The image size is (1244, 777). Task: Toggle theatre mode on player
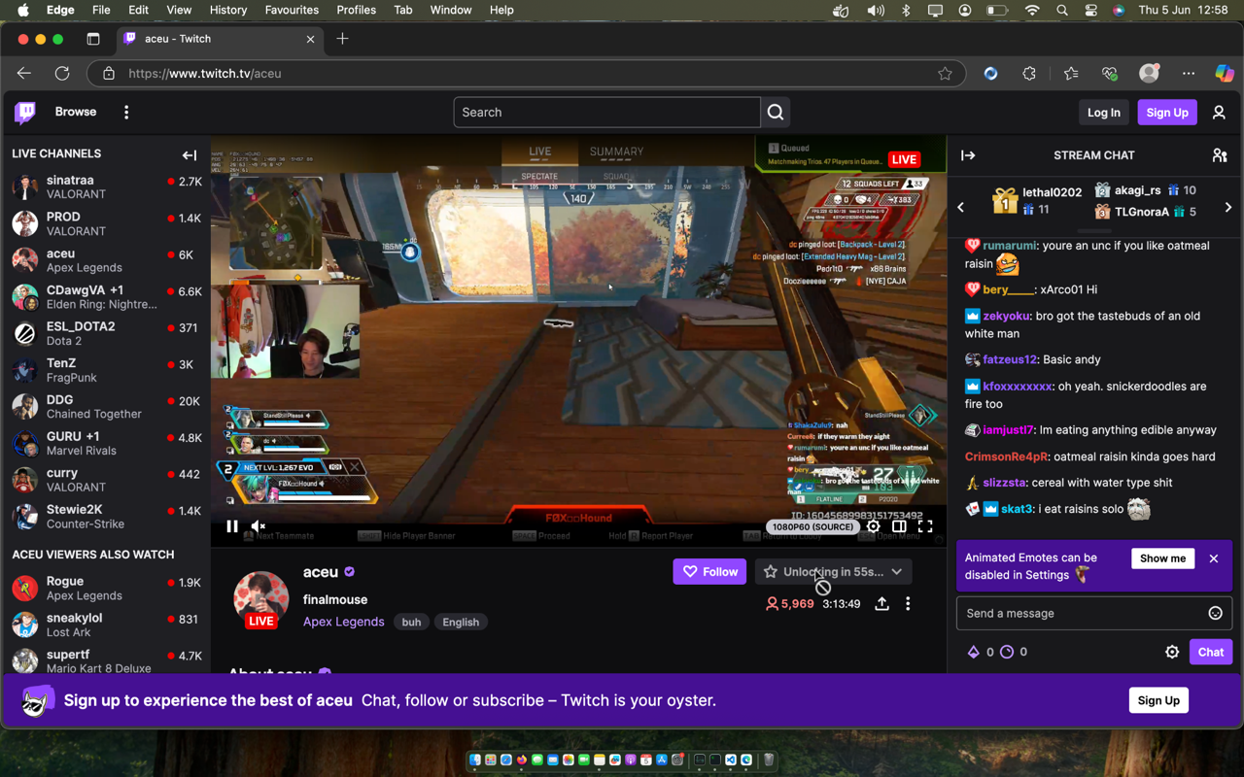[899, 526]
